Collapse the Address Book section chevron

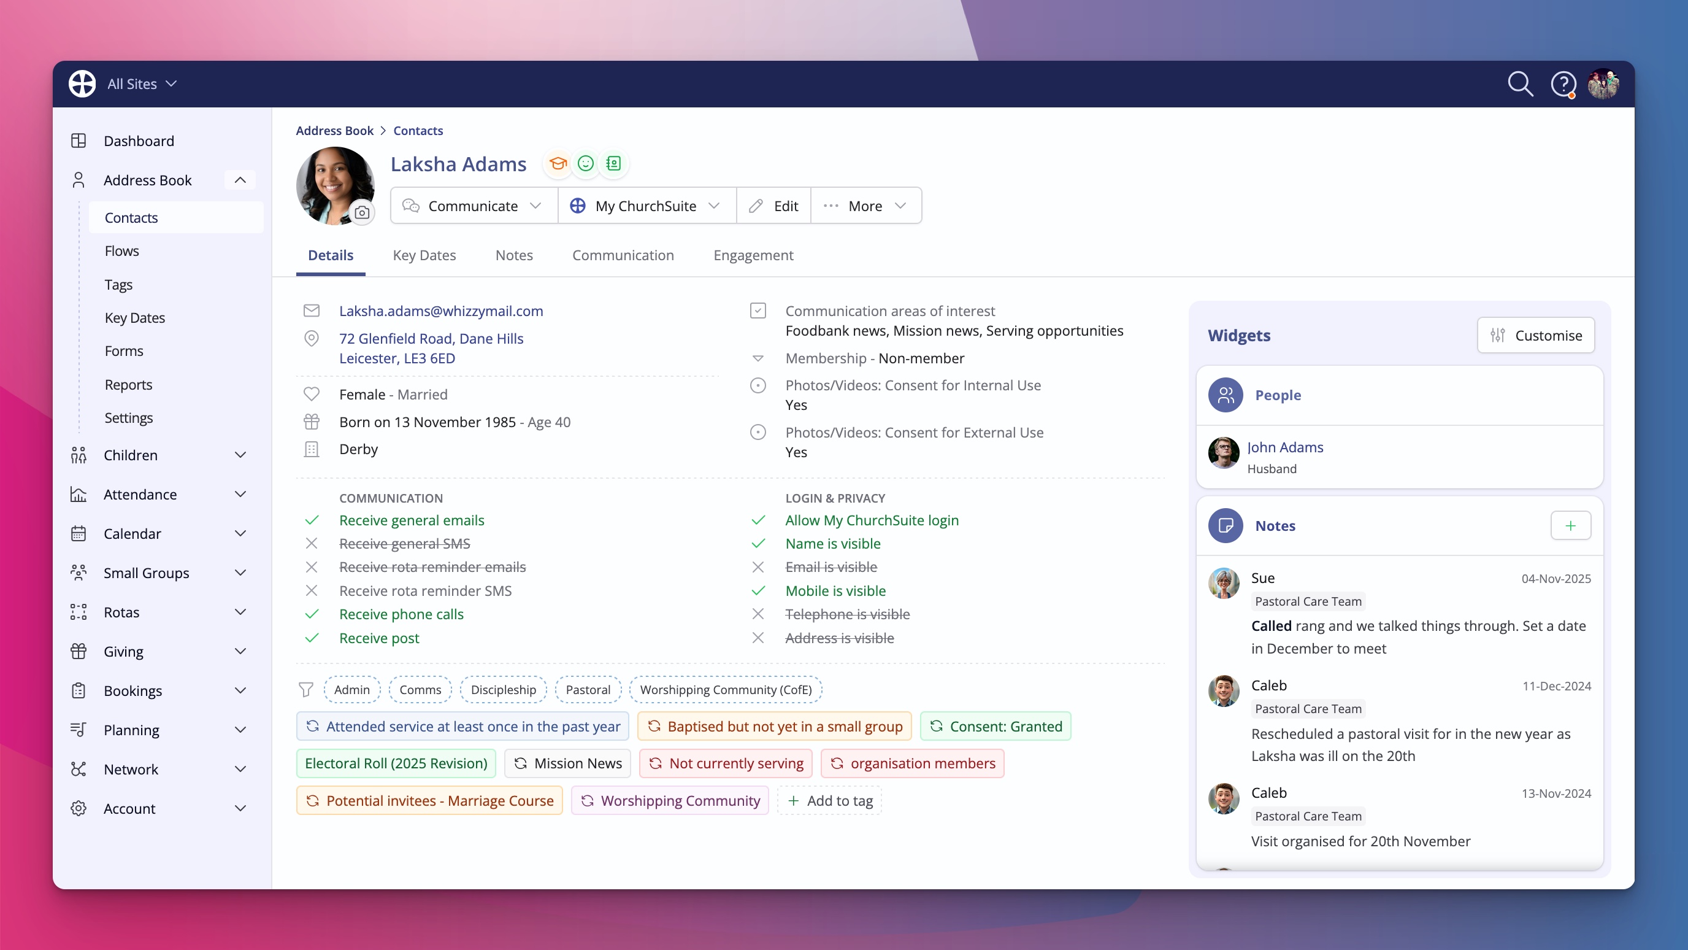tap(240, 180)
